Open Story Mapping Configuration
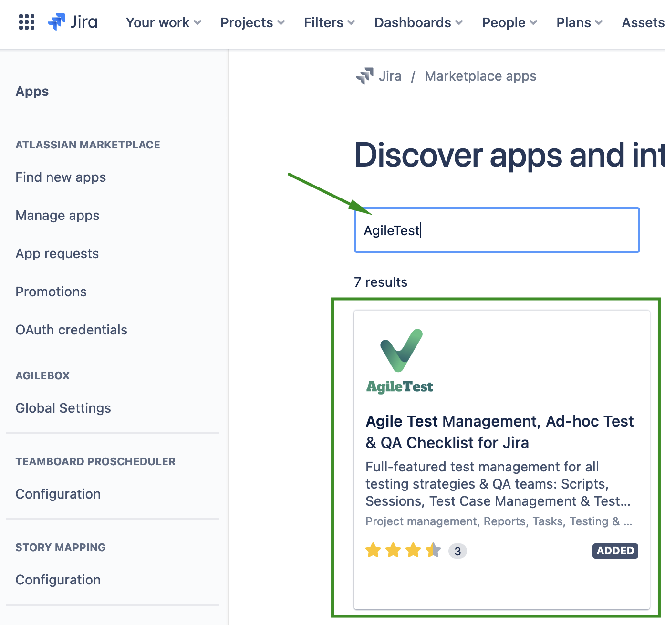 58,580
